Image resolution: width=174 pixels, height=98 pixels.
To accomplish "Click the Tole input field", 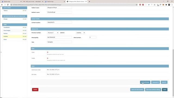I will coord(59,42).
